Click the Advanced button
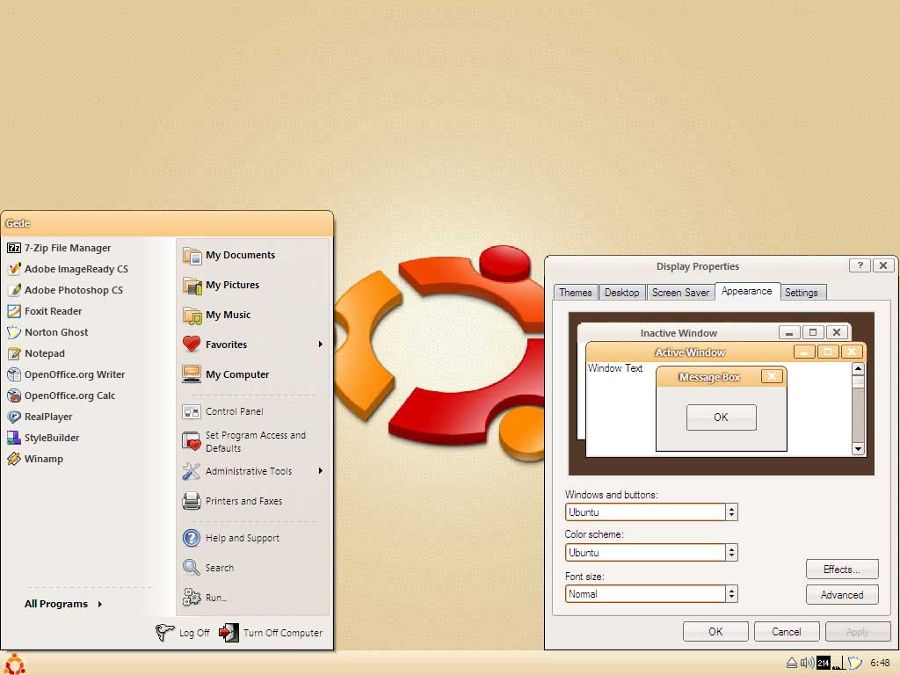Image resolution: width=900 pixels, height=675 pixels. coord(842,595)
